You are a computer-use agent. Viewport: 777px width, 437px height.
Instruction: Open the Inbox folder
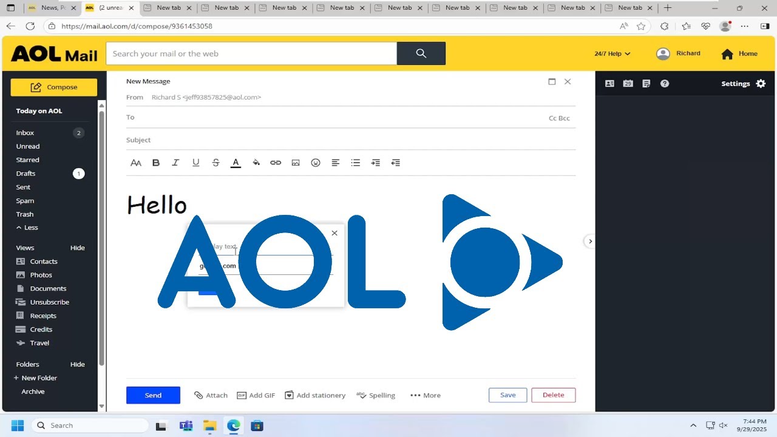click(25, 133)
